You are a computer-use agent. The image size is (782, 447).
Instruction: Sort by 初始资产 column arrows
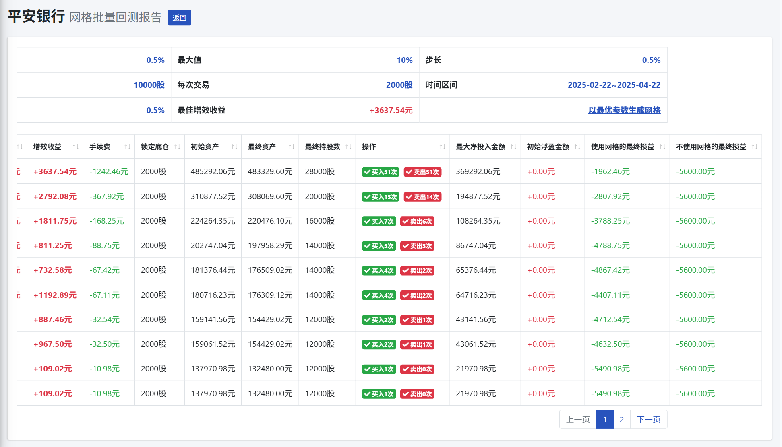pos(234,147)
